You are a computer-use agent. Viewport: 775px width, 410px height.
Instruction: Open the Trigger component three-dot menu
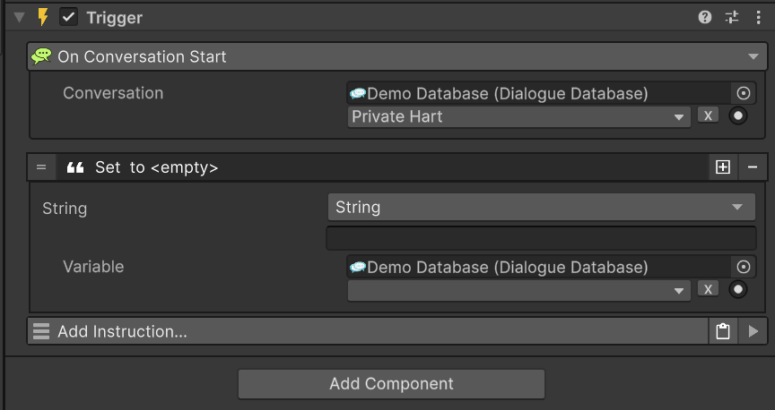760,17
